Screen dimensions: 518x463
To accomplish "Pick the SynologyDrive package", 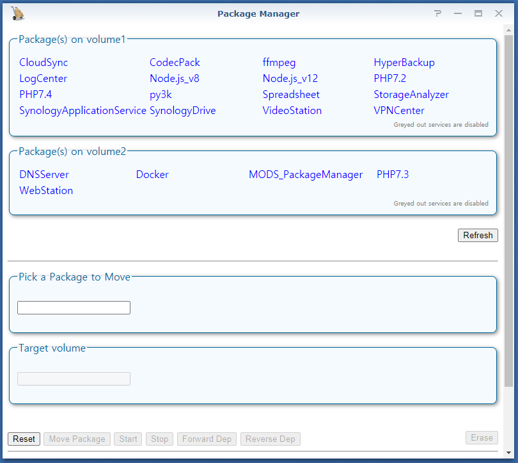I will [x=183, y=110].
